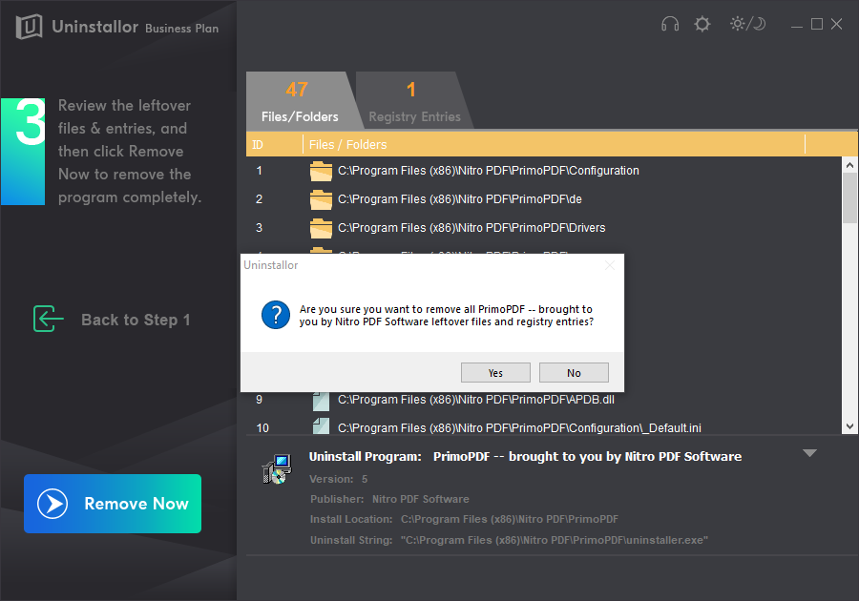Click the PrimoPDF installer program icon

point(277,469)
